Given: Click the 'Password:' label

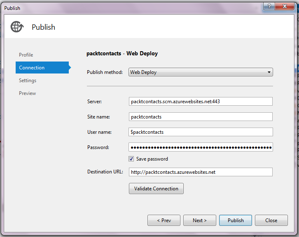Looking at the screenshot, I should click(98, 147).
